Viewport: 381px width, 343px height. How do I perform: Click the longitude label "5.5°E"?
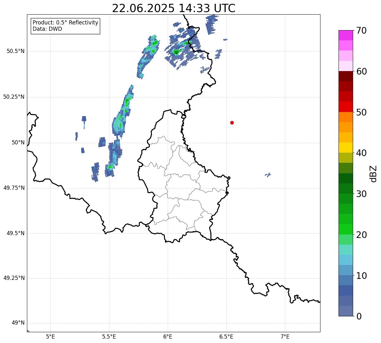[x=109, y=336]
